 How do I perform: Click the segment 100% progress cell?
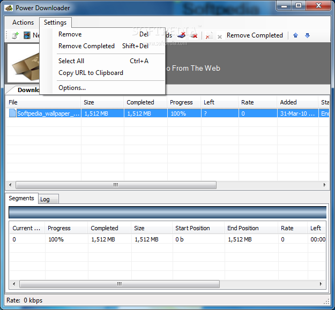coord(66,239)
